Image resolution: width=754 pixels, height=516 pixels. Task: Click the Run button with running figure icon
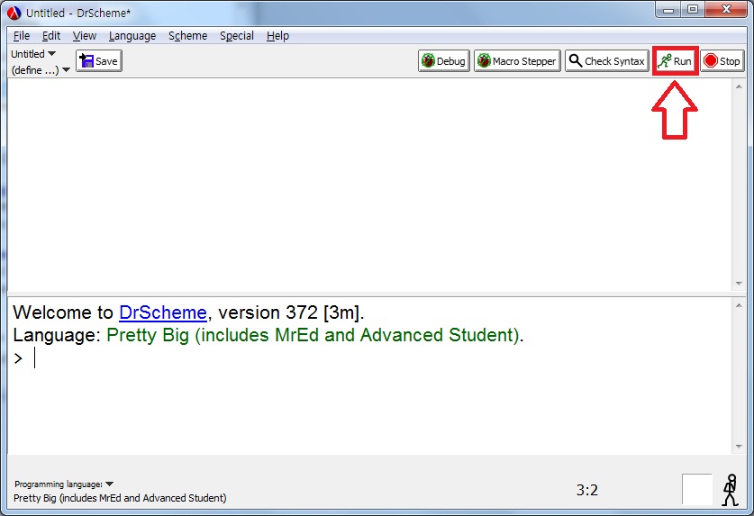(x=675, y=61)
